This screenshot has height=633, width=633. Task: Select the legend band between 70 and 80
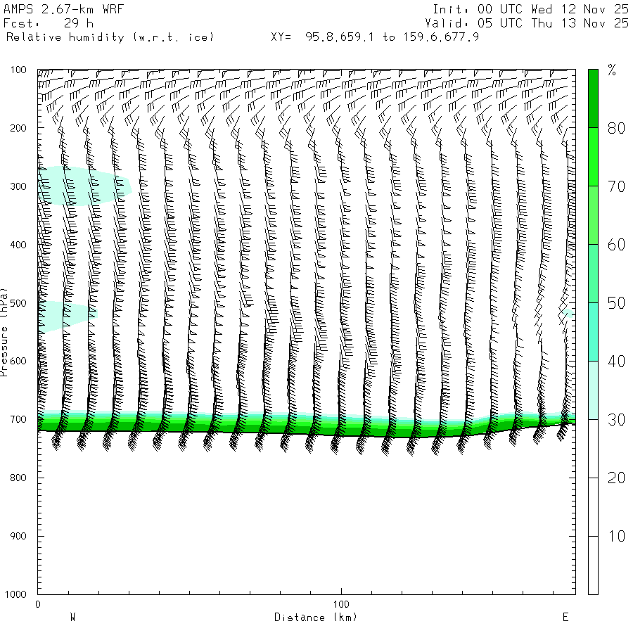(x=593, y=157)
